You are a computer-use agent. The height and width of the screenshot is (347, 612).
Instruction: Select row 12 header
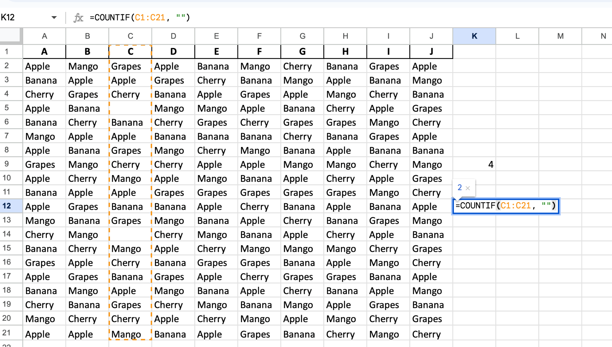[7, 206]
